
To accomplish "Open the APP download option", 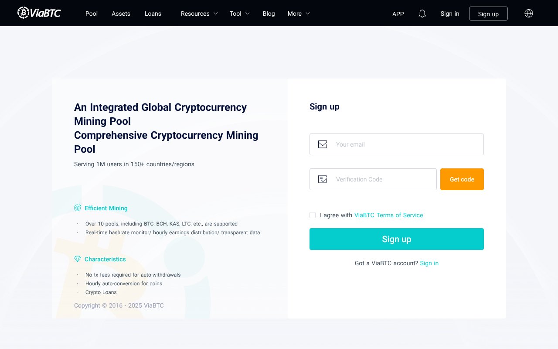I will coord(398,14).
